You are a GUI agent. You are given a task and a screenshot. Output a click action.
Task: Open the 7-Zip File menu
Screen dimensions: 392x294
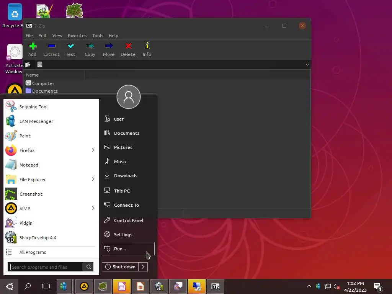tap(29, 36)
